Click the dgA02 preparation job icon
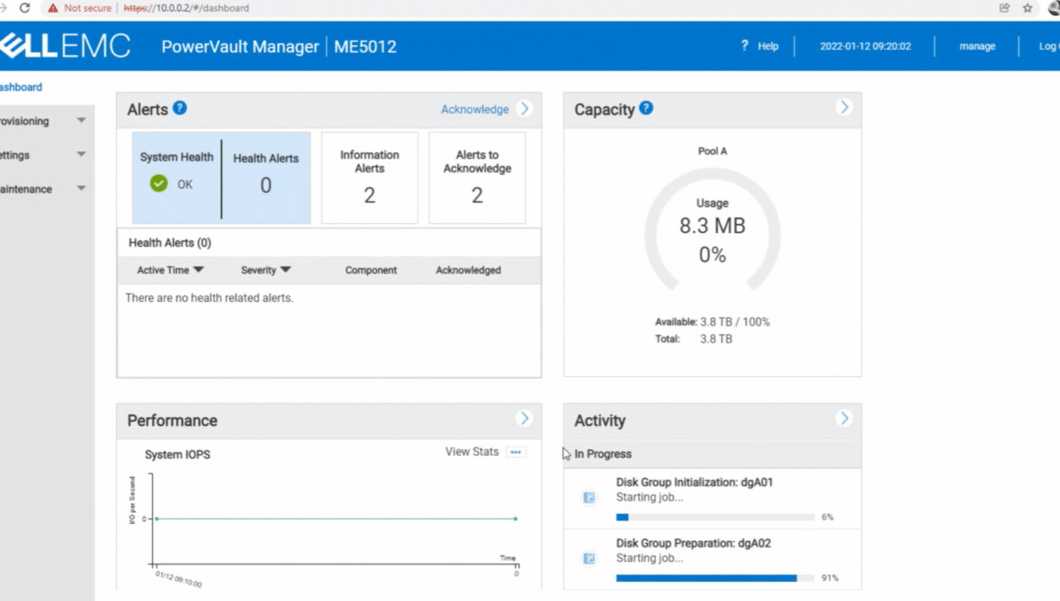This screenshot has height=601, width=1060. 589,558
